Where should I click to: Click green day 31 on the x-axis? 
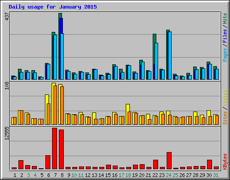click(x=216, y=175)
